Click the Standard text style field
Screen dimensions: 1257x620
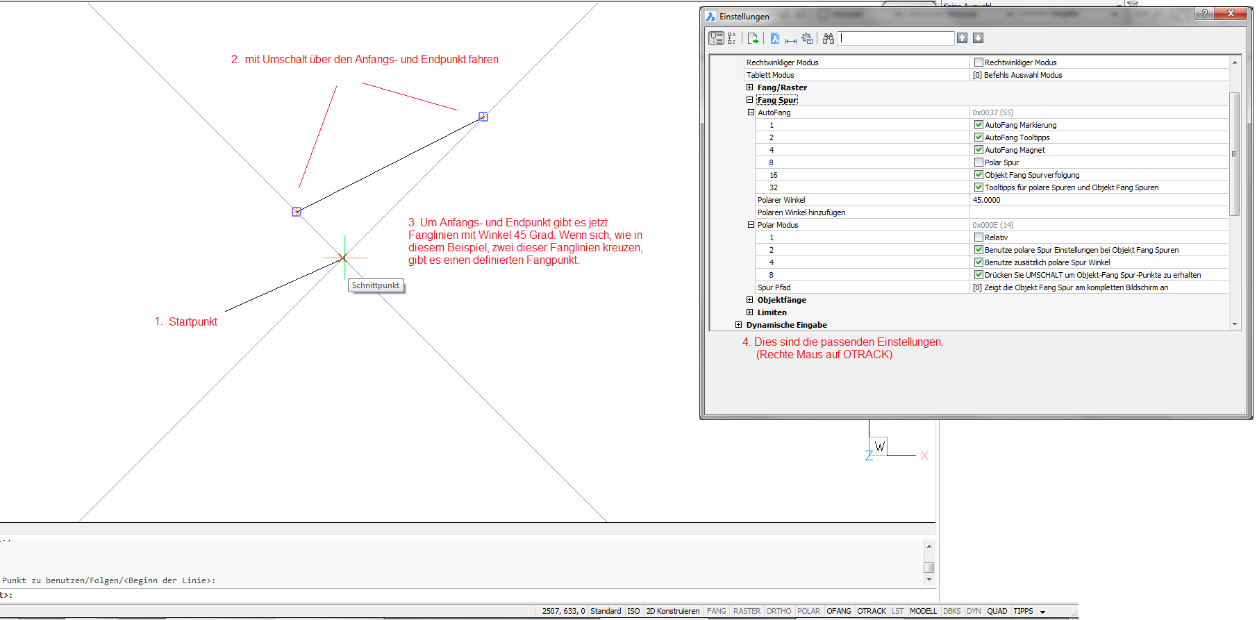point(606,611)
